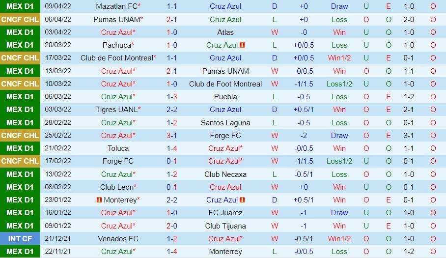
Task: Click the 3-1 score versus Forge FC
Action: tap(172, 135)
